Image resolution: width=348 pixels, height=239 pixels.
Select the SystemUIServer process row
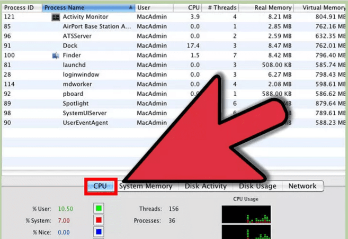[174, 113]
